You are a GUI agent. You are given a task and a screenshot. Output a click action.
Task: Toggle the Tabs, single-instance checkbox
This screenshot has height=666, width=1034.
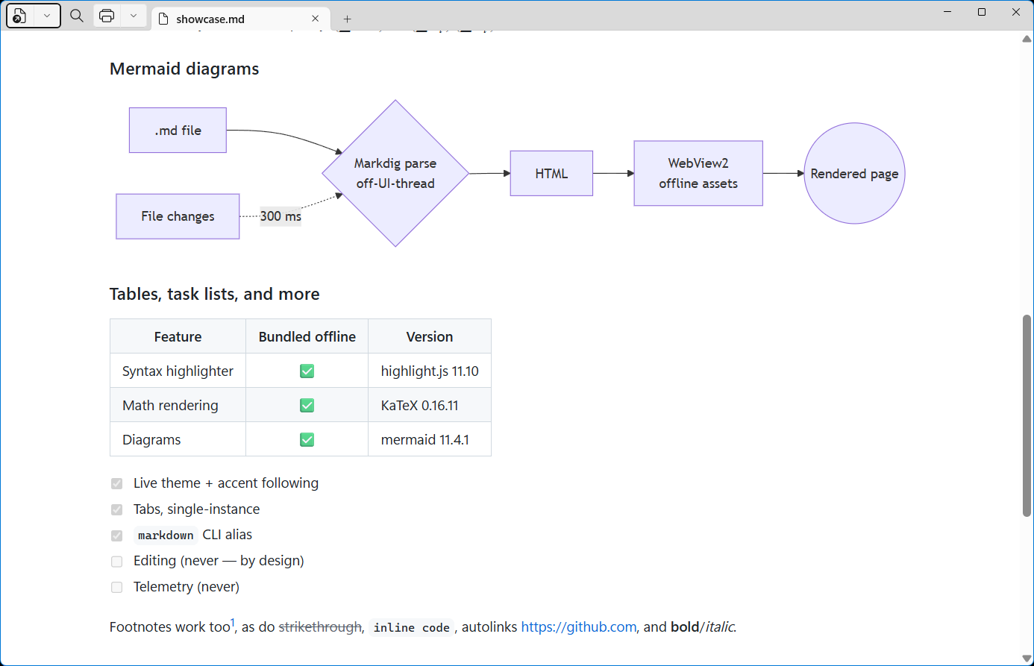[116, 509]
